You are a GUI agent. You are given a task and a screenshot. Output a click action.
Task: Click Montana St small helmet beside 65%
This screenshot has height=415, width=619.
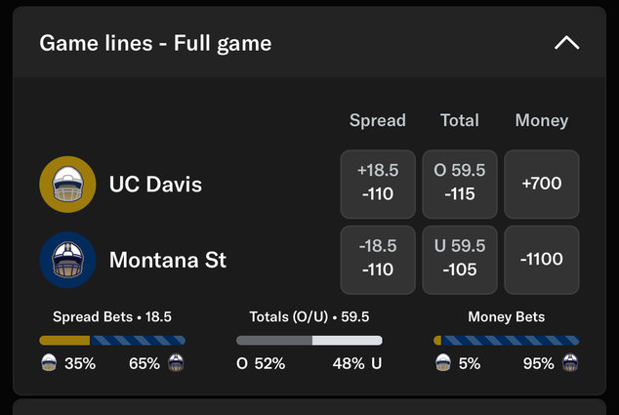pos(176,363)
